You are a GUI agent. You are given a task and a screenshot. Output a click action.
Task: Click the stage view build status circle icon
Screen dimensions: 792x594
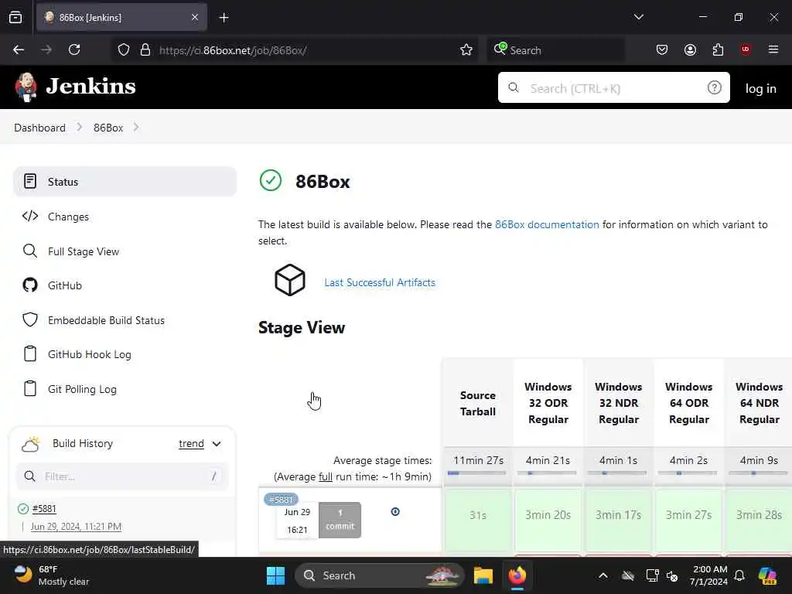click(x=395, y=512)
